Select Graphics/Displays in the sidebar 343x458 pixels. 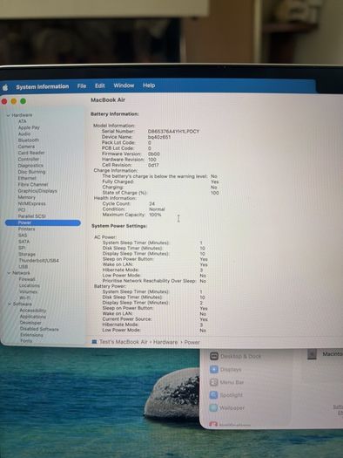tap(37, 191)
